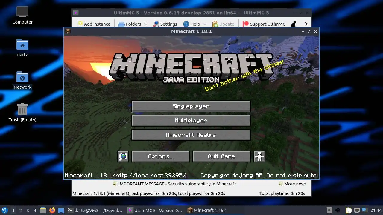Open the Computer desktop icon

(22, 15)
